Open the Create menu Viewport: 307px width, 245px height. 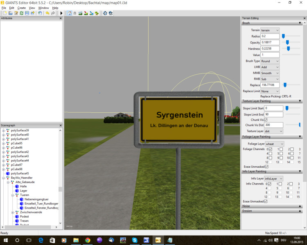tap(21, 8)
